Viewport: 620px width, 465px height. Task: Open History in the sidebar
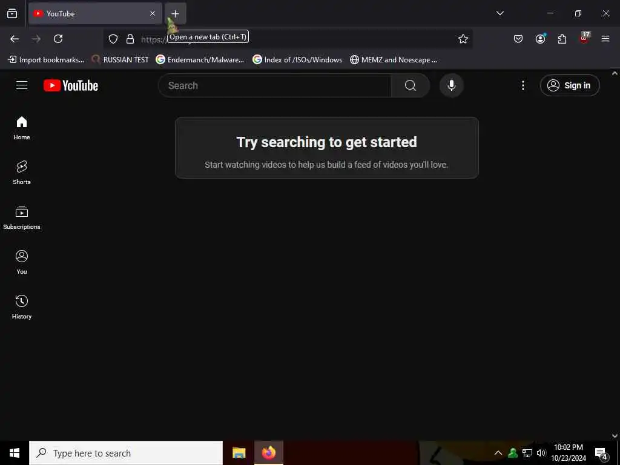[22, 307]
